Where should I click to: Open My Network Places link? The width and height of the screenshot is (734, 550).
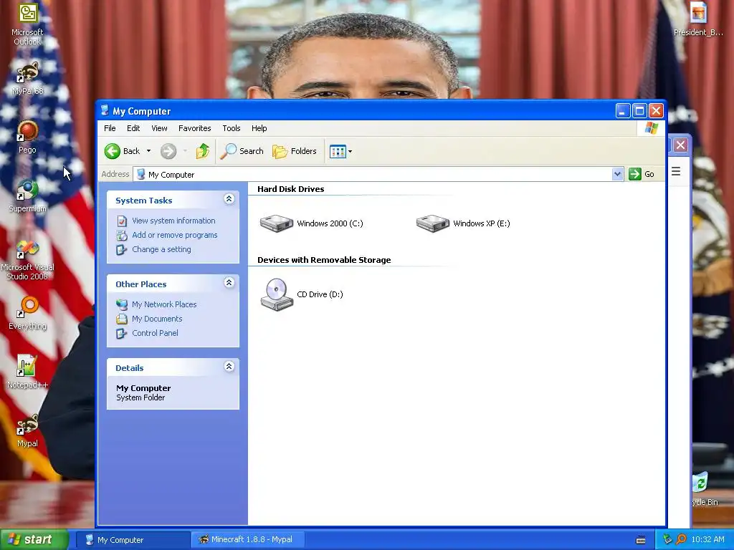tap(164, 304)
